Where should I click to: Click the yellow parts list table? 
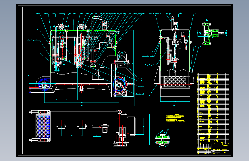click(213, 108)
